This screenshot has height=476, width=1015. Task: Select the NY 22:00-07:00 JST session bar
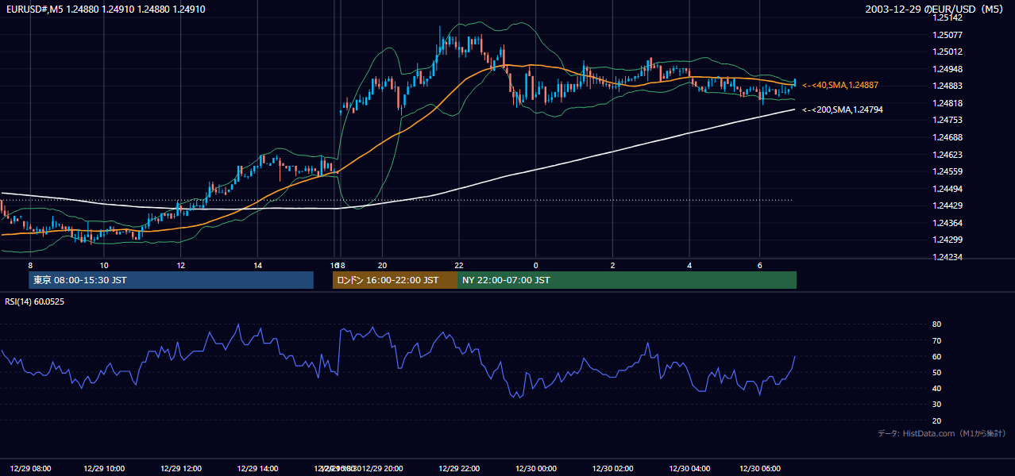click(x=627, y=280)
